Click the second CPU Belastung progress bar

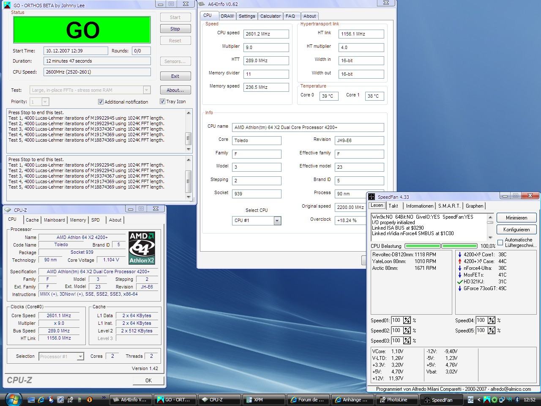459,246
